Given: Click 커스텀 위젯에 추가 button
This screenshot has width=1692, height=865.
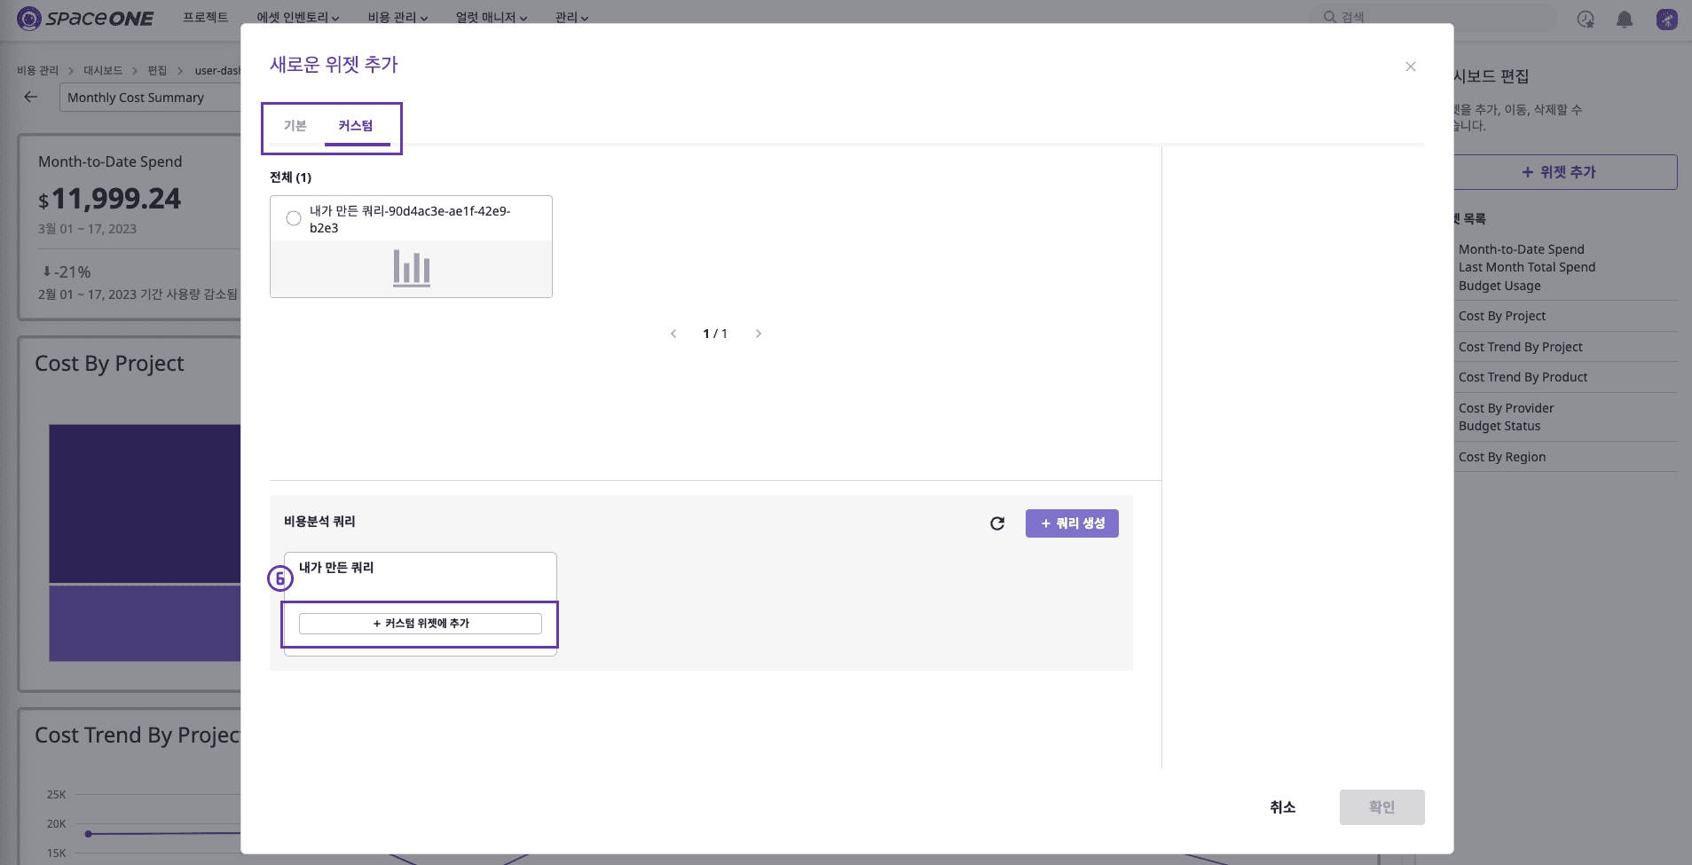Looking at the screenshot, I should pos(421,624).
